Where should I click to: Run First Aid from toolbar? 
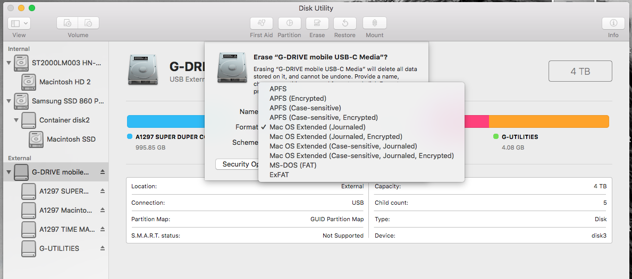[x=261, y=23]
